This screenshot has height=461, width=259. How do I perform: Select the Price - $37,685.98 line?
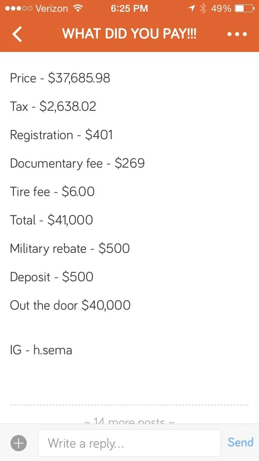60,78
